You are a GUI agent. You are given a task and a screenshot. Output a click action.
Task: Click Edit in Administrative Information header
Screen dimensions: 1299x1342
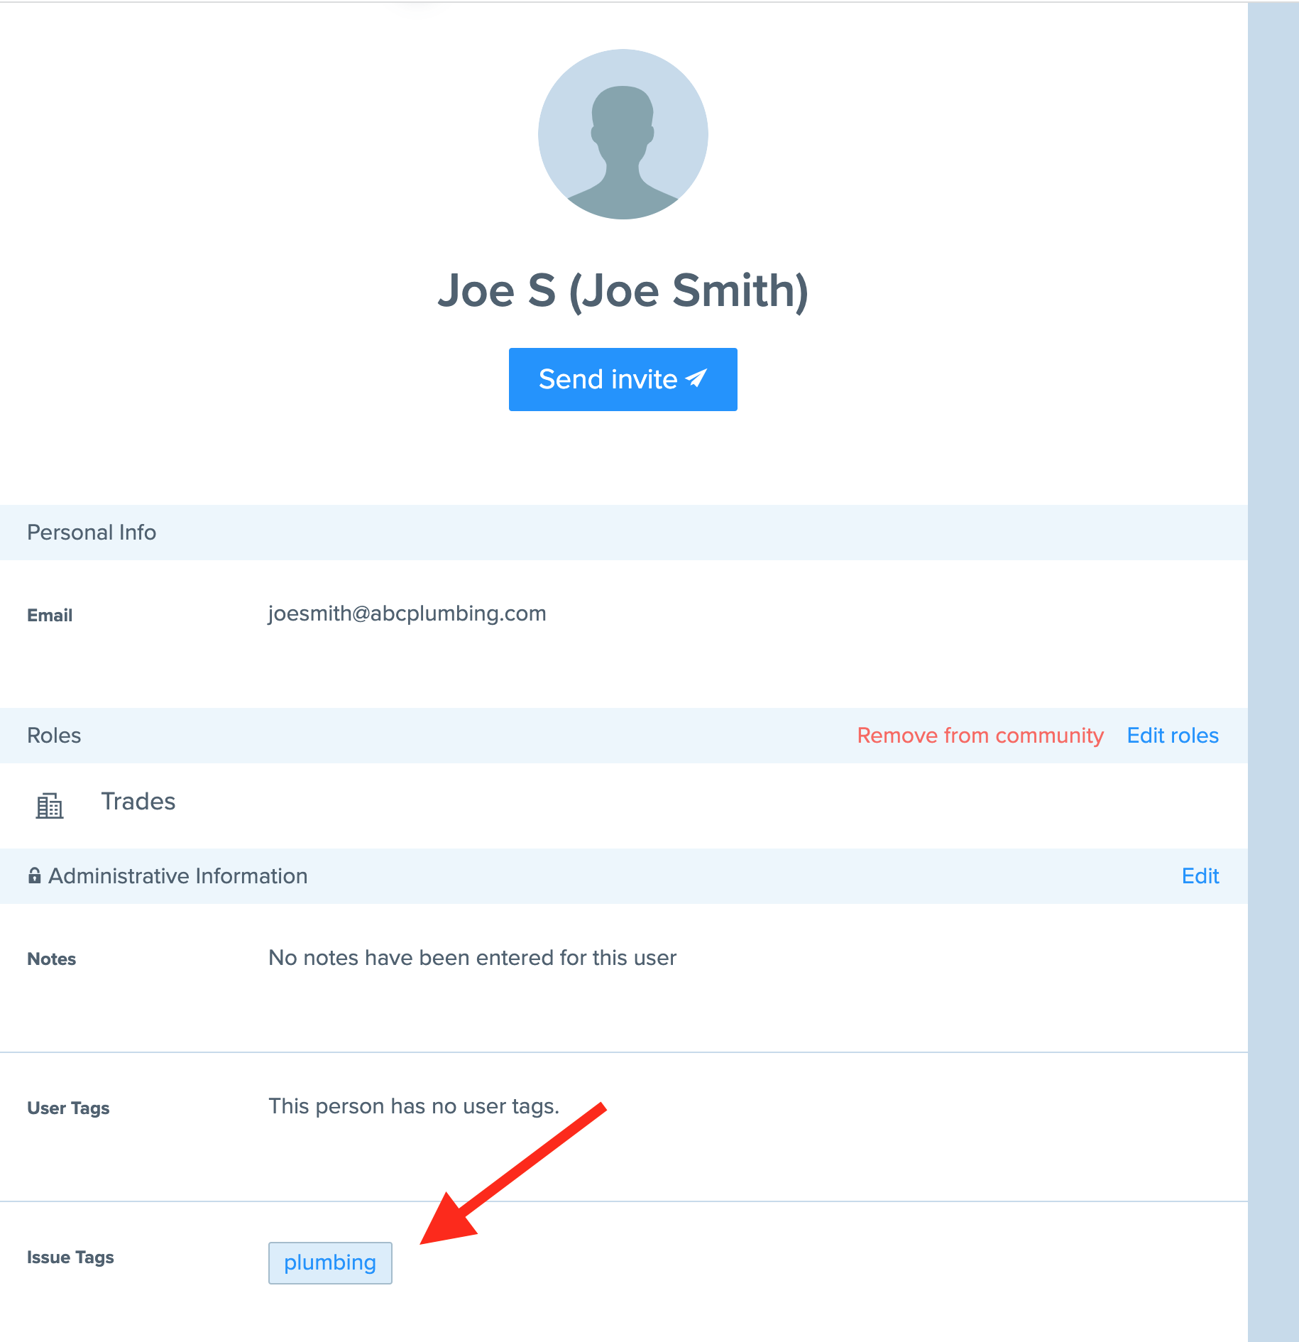(1200, 876)
